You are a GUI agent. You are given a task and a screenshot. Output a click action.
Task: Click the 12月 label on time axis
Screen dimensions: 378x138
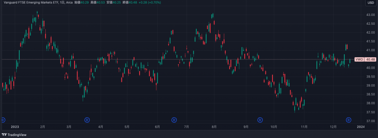point(333,127)
